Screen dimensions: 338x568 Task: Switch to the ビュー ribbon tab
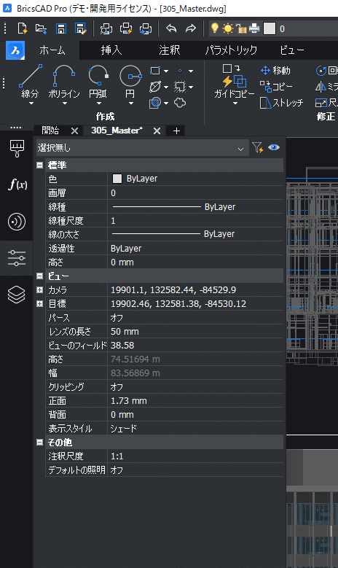pos(292,50)
